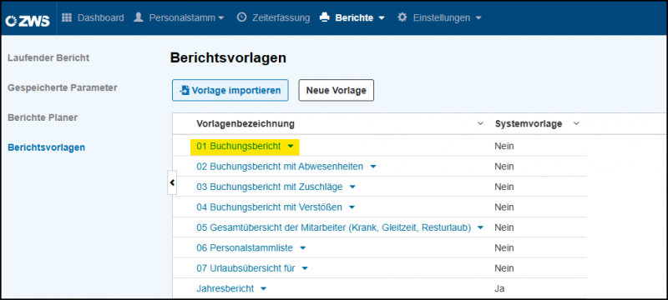Open 07 Urlaubsübersicht für template
The height and width of the screenshot is (300, 668).
pos(245,268)
